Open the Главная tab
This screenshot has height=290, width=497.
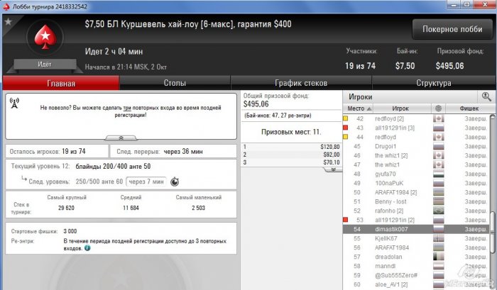click(61, 83)
